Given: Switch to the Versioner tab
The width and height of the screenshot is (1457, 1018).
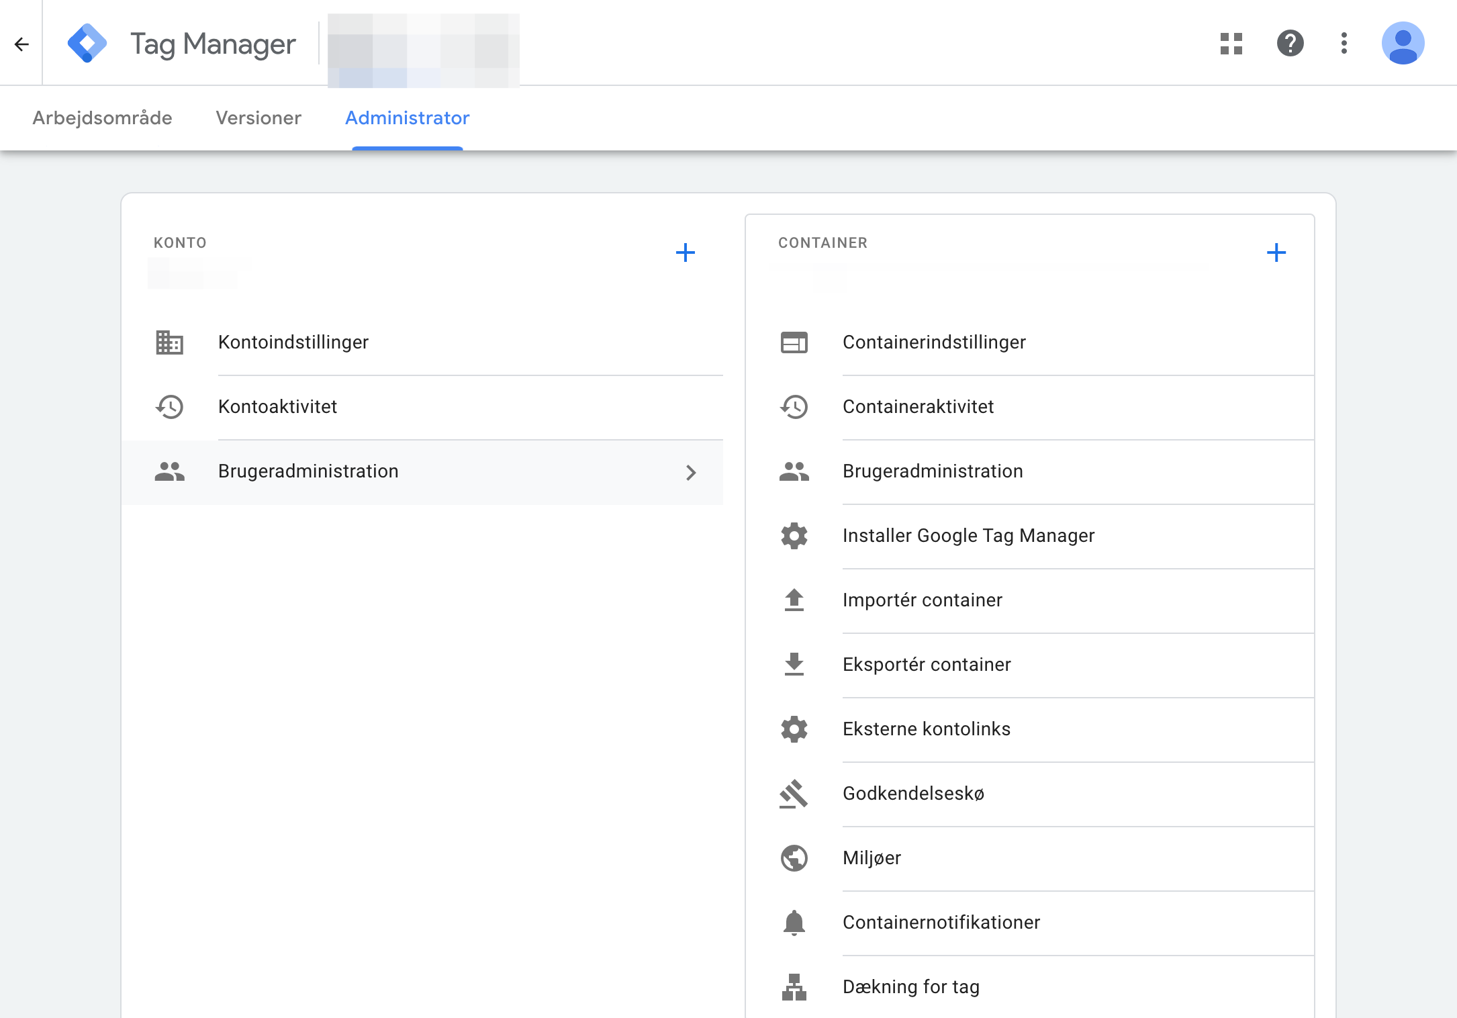Looking at the screenshot, I should pyautogui.click(x=258, y=118).
